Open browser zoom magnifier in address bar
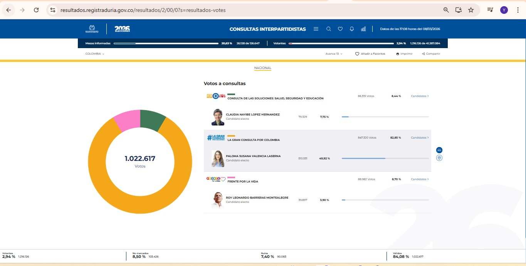Viewport: 526px width, 266px height. click(x=446, y=10)
